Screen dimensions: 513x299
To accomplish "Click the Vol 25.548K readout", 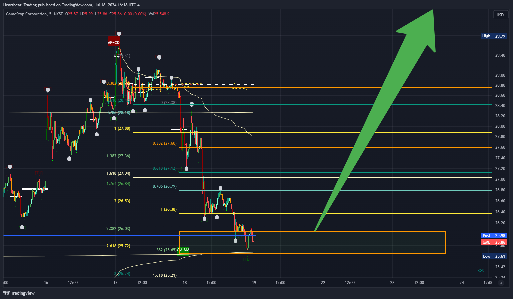I will click(159, 14).
